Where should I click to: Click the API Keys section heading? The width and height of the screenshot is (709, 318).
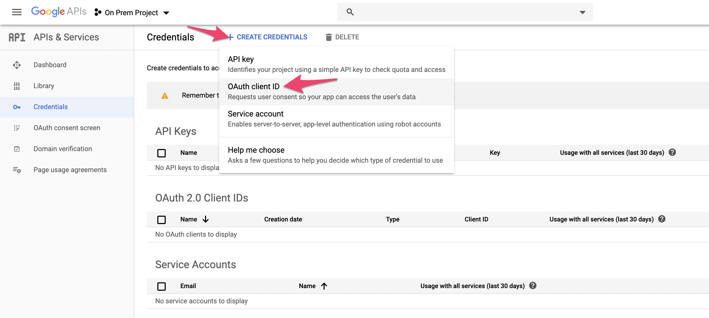click(176, 132)
